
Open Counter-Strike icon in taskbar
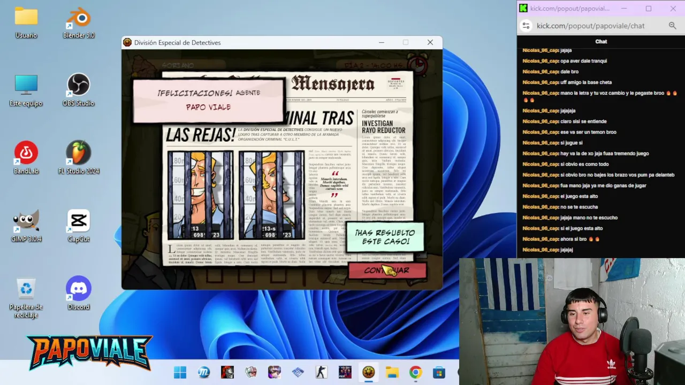321,372
